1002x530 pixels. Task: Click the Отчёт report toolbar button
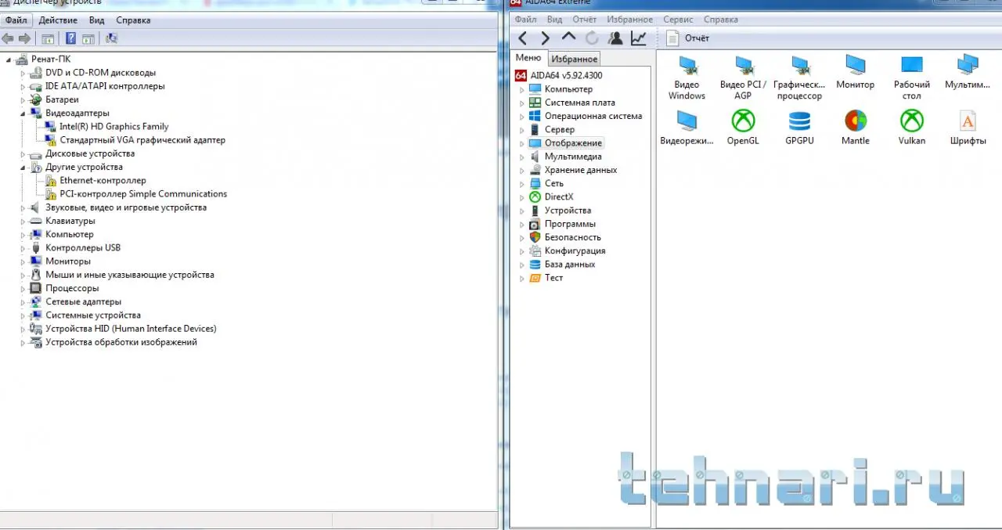tap(688, 38)
